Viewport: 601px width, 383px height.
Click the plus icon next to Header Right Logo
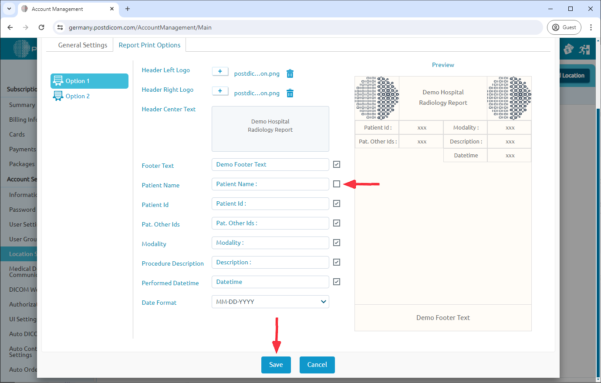pyautogui.click(x=220, y=91)
